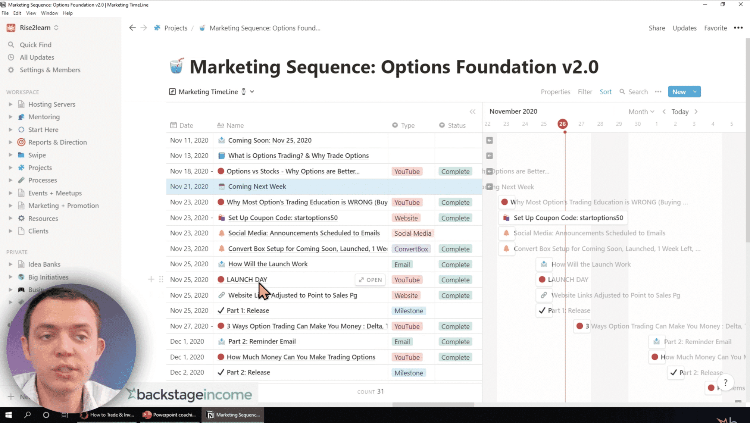The image size is (750, 423).
Task: Click add-row plus icon beside LAUNCH DAY
Action: 151,279
